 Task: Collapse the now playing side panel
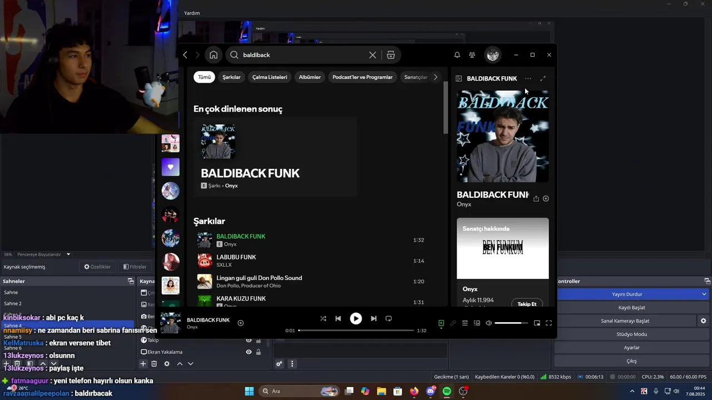click(x=459, y=78)
